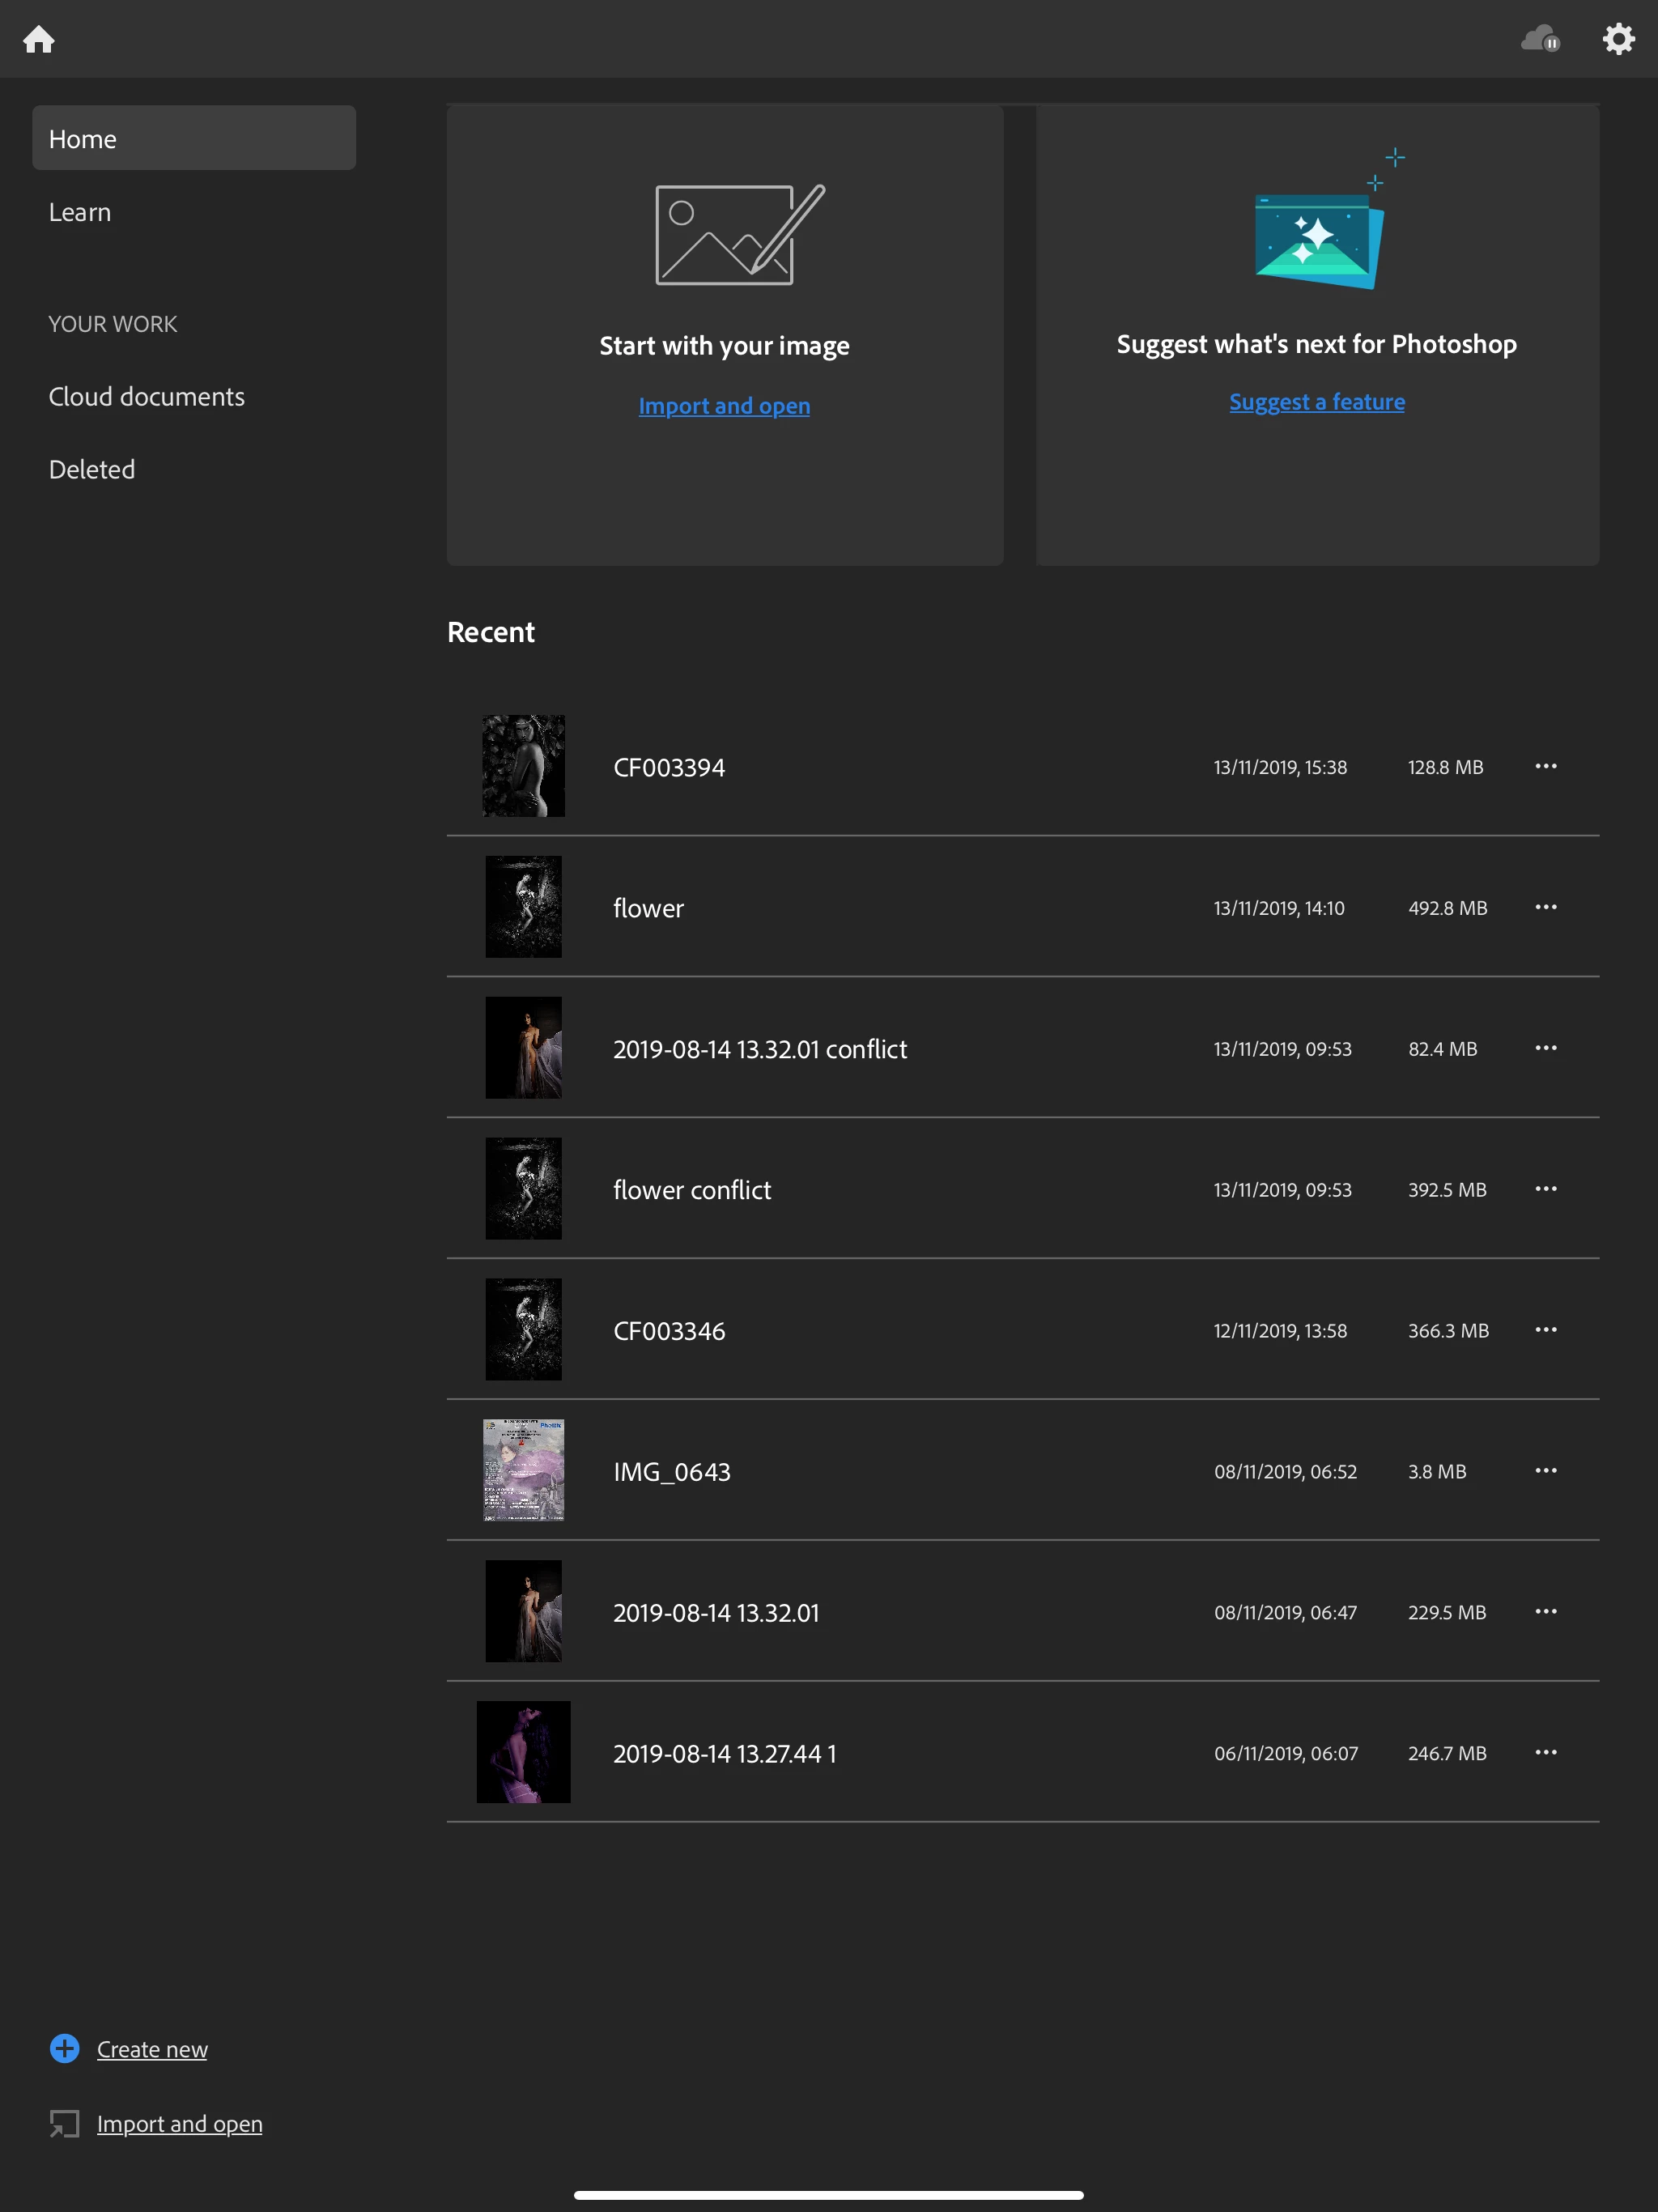Click the Create new link
The width and height of the screenshot is (1658, 2212).
point(152,2049)
